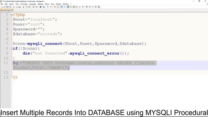This screenshot has width=208, height=117.
Task: Open the Search menu
Action: [x=11, y=4]
